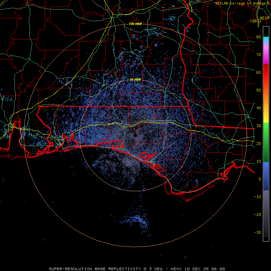
Task: Click the 70 value on reflectivity scale
Action: (259, 55)
